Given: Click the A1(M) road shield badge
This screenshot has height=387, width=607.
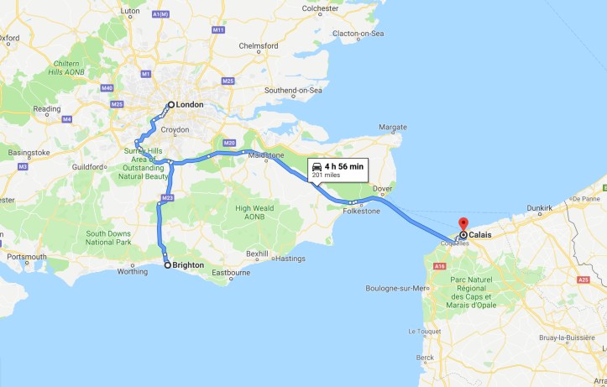Looking at the screenshot, I should 160,14.
